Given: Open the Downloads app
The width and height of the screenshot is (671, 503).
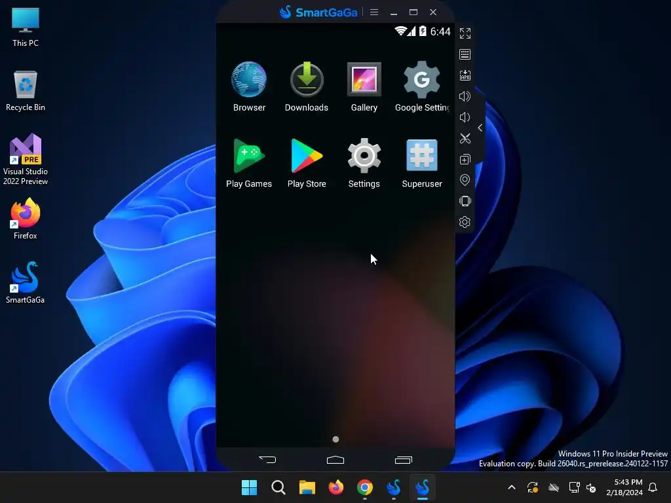Looking at the screenshot, I should (307, 86).
